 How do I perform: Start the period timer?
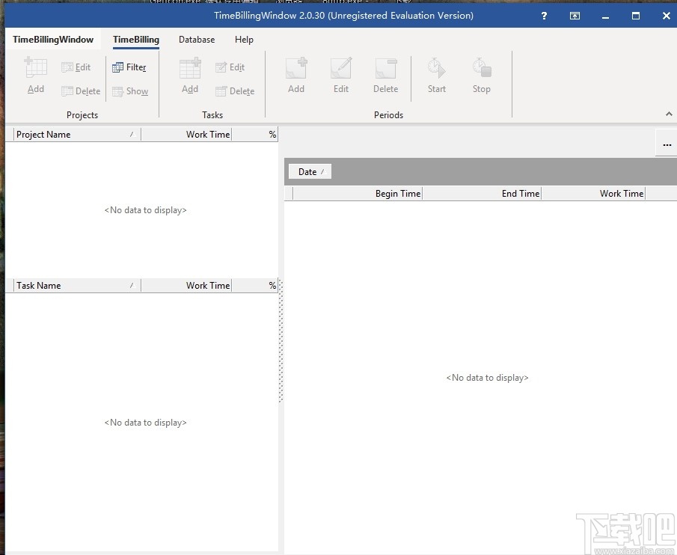tap(437, 75)
